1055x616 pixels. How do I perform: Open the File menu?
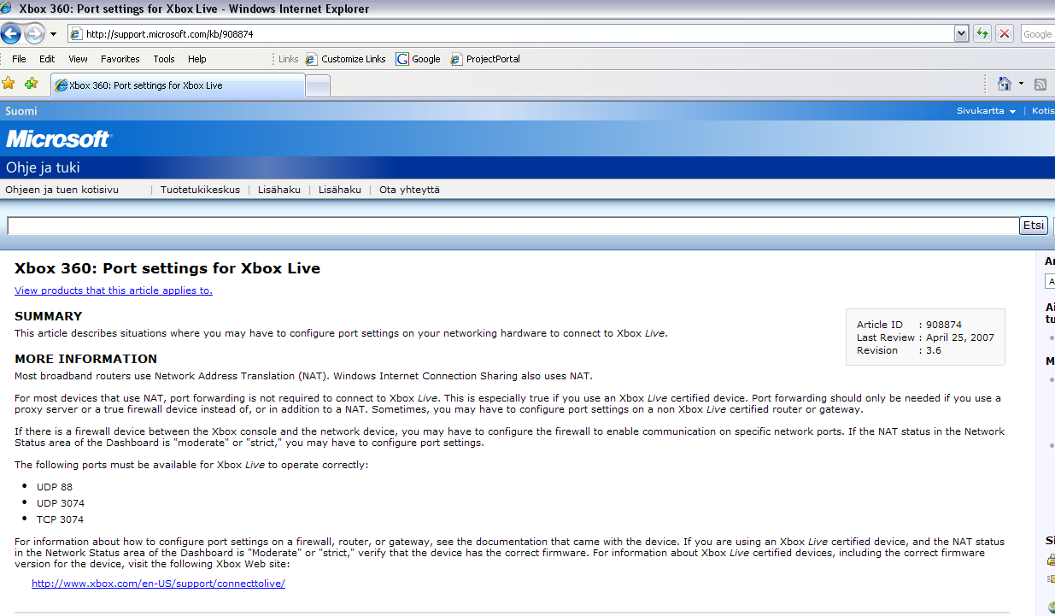tap(19, 59)
